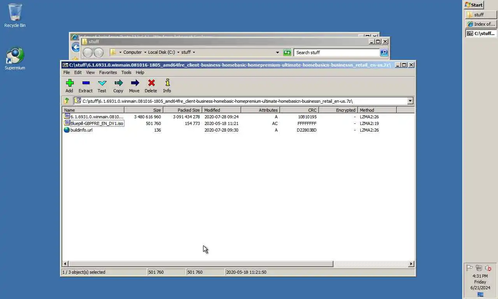Select the method value LZMA2:19
This screenshot has width=498, height=299.
tap(369, 123)
